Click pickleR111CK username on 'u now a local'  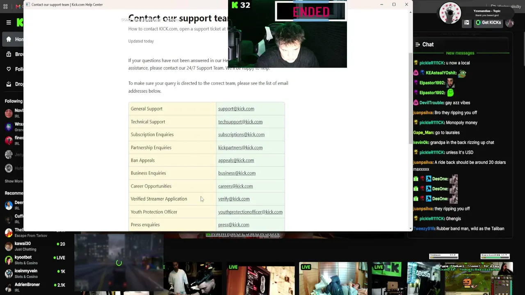click(x=431, y=63)
